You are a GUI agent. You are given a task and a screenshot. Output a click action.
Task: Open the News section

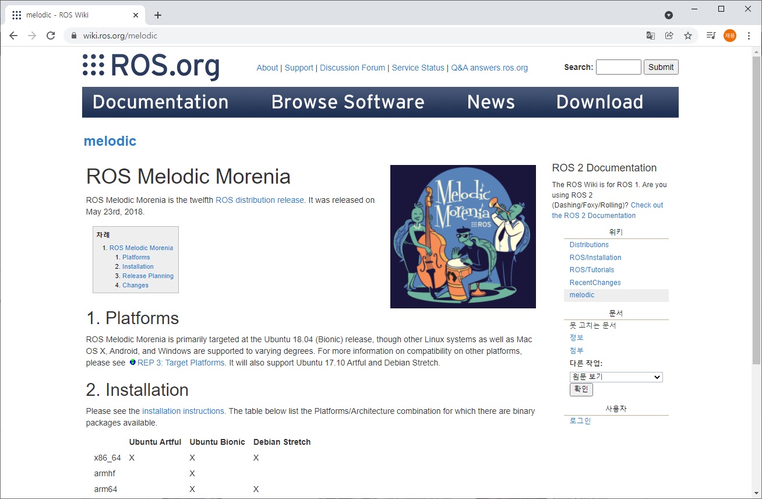[491, 102]
